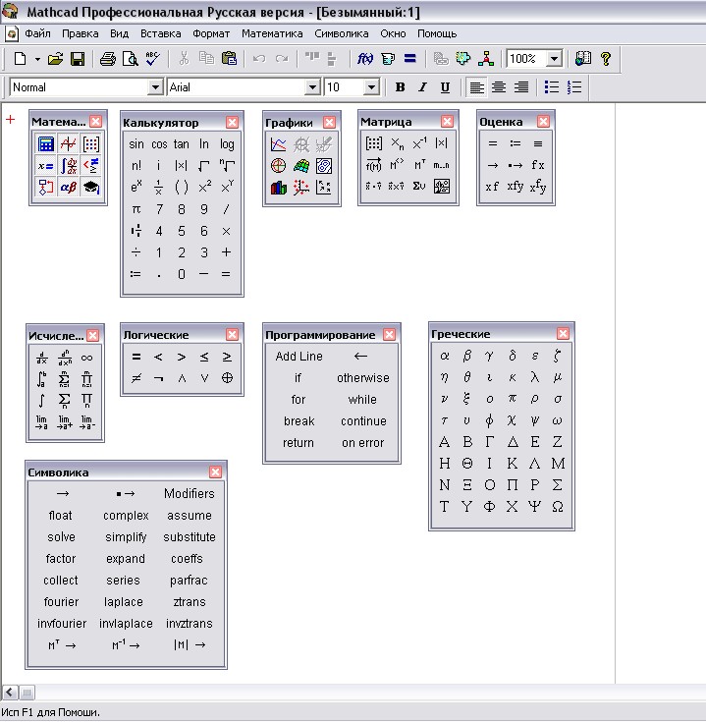
Task: Toggle bulleted list
Action: 552,87
